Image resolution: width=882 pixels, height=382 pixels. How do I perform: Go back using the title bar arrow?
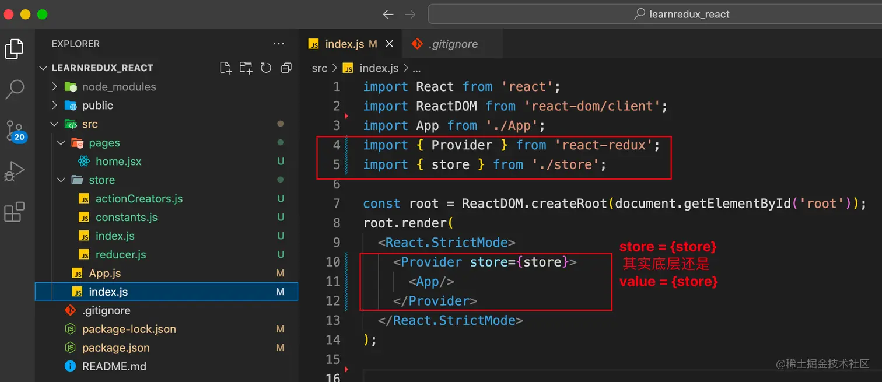(x=388, y=14)
